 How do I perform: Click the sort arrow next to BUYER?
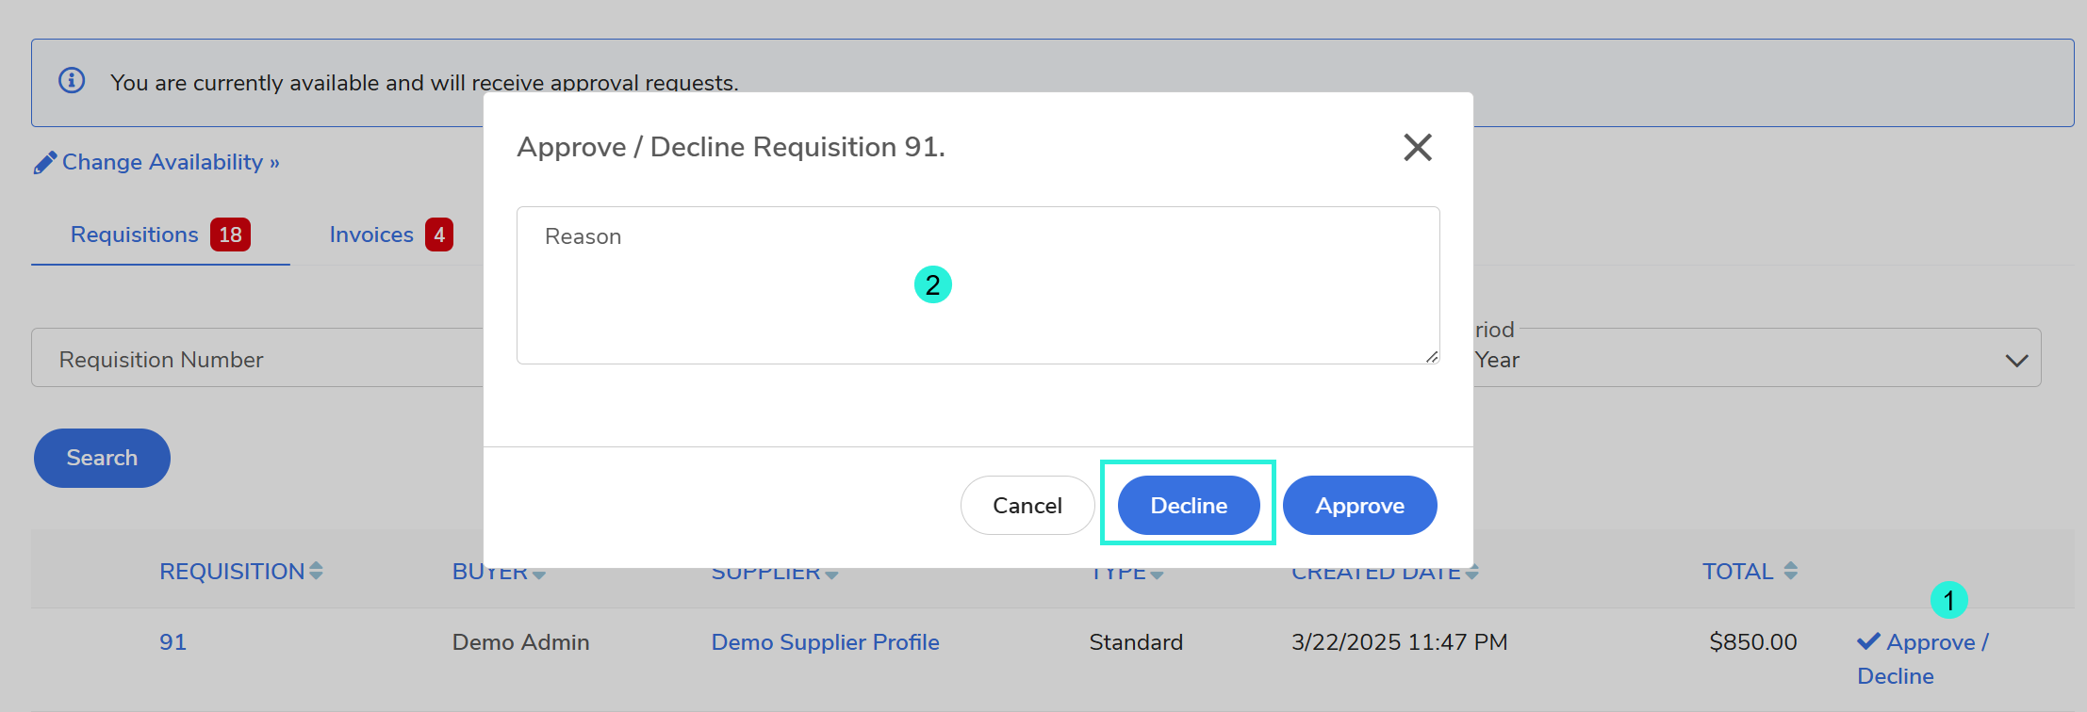pos(538,574)
